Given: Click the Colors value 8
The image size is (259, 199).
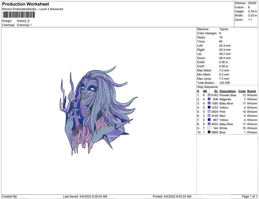Looking at the screenshot, I should tap(249, 7).
